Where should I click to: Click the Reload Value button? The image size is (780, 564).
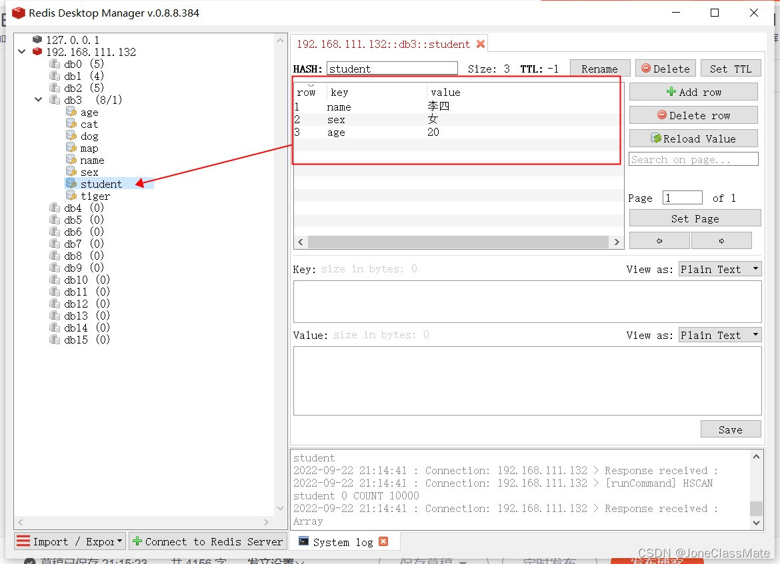pos(693,139)
